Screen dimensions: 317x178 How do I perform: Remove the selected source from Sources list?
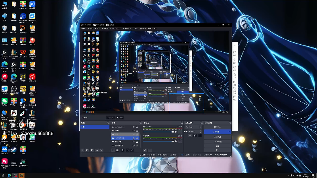point(117,150)
